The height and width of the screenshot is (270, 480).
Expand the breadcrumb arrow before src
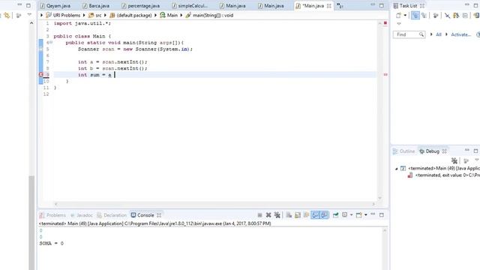84,15
